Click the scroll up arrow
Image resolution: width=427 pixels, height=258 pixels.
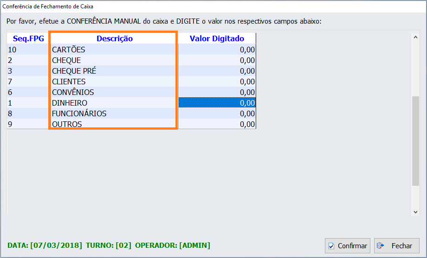click(x=415, y=38)
